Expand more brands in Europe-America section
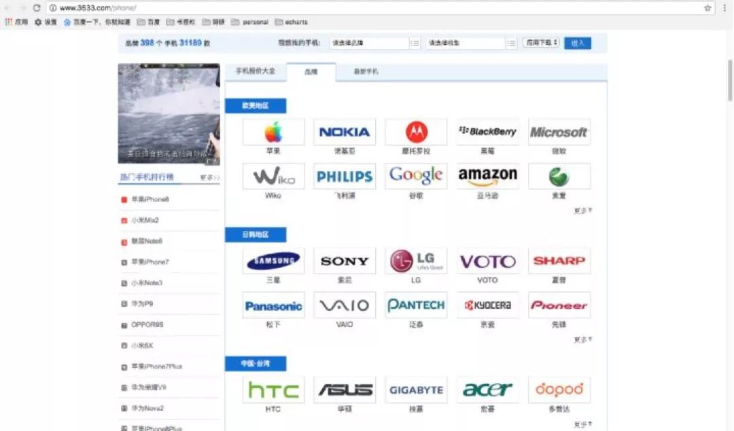The width and height of the screenshot is (734, 431). [x=583, y=211]
